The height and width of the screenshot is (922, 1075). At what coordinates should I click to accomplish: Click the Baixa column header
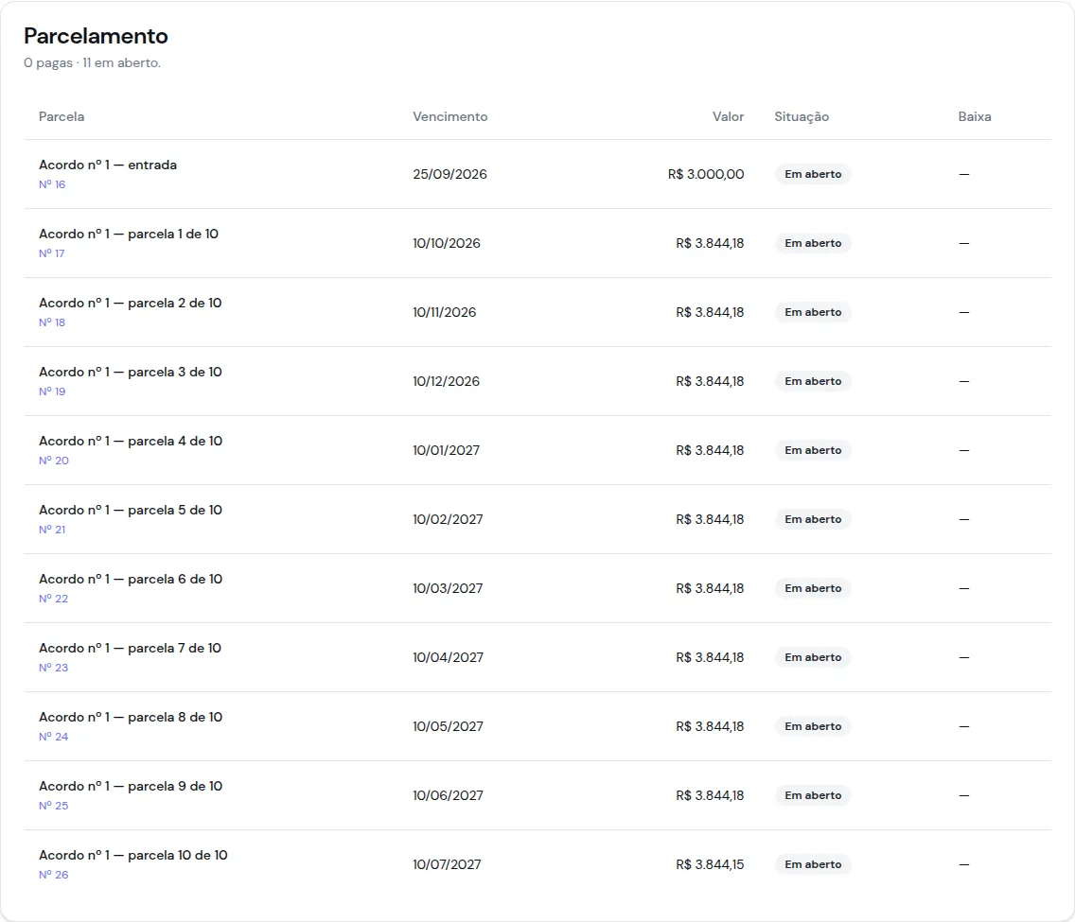tap(975, 116)
